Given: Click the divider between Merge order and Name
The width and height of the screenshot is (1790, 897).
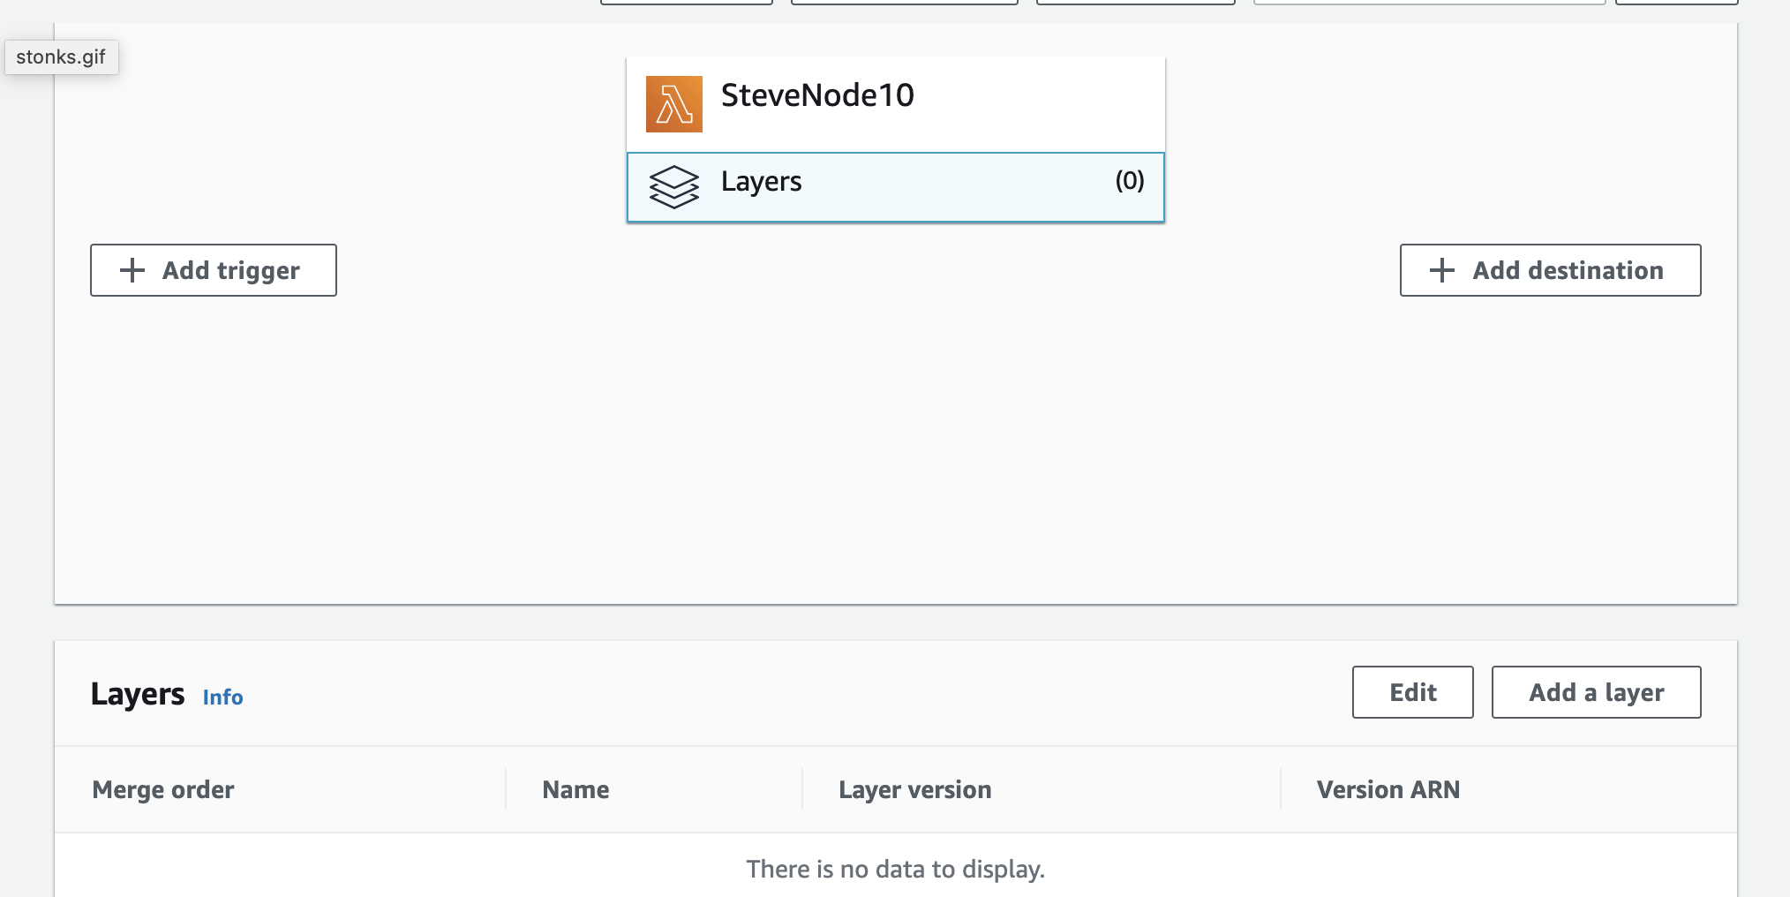Looking at the screenshot, I should (x=506, y=789).
